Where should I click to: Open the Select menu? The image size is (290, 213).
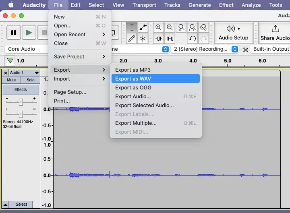[x=96, y=5]
